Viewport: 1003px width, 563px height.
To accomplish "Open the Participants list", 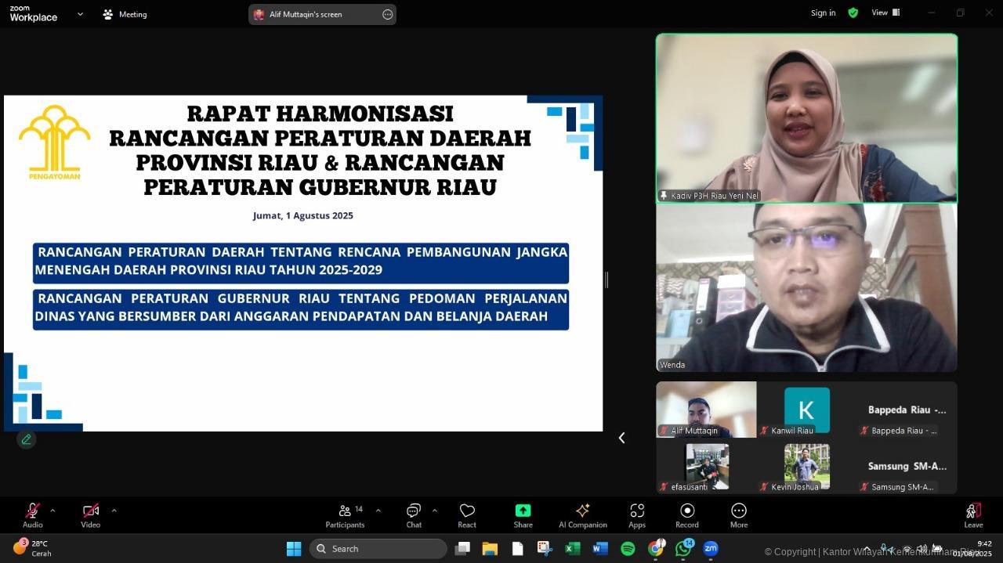I will [x=345, y=514].
